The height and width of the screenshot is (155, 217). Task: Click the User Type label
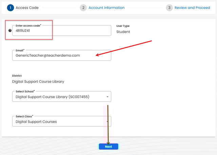click(x=123, y=26)
